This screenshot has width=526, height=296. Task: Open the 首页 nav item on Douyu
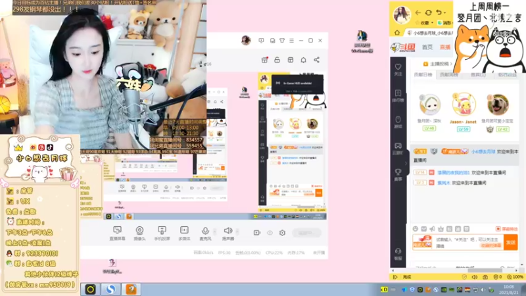point(427,47)
